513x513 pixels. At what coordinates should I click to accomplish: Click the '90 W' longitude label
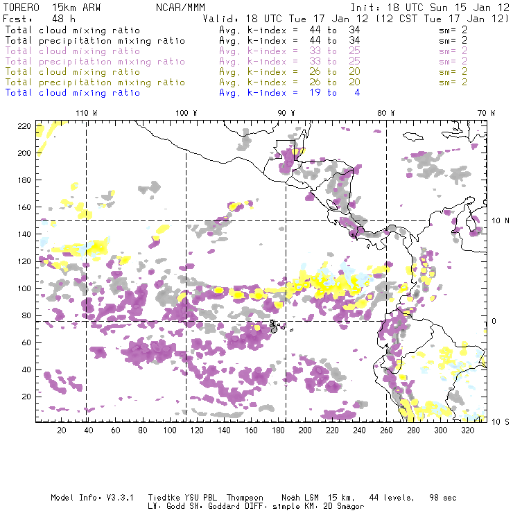coord(286,113)
